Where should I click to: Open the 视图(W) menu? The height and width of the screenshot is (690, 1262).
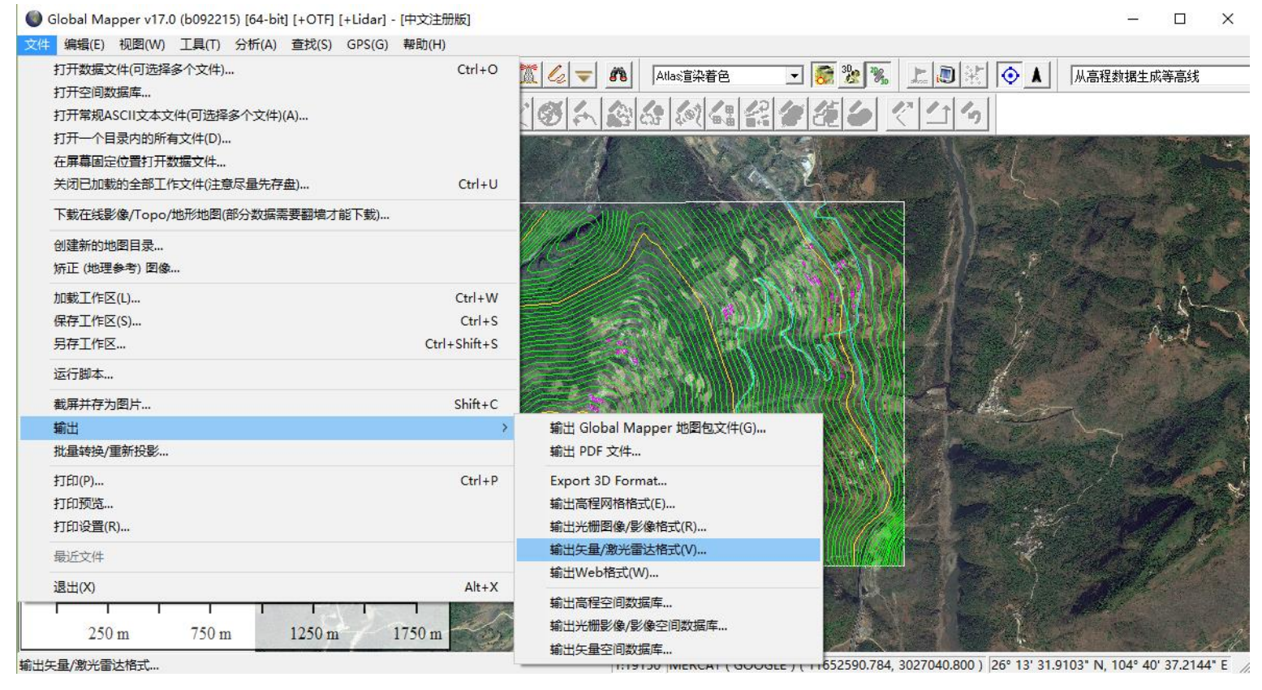pyautogui.click(x=142, y=45)
